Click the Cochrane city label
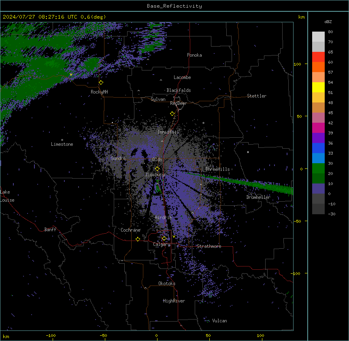Viewport: 349px width, 341px height. [x=130, y=230]
